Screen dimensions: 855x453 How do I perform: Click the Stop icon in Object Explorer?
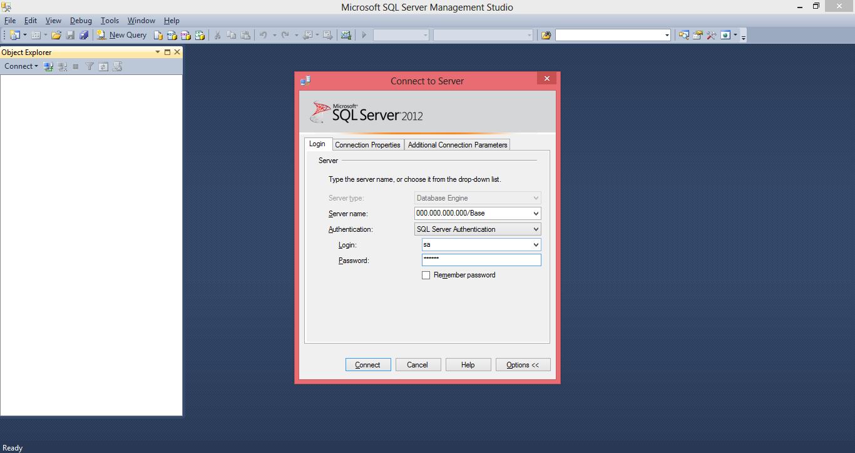[x=76, y=66]
